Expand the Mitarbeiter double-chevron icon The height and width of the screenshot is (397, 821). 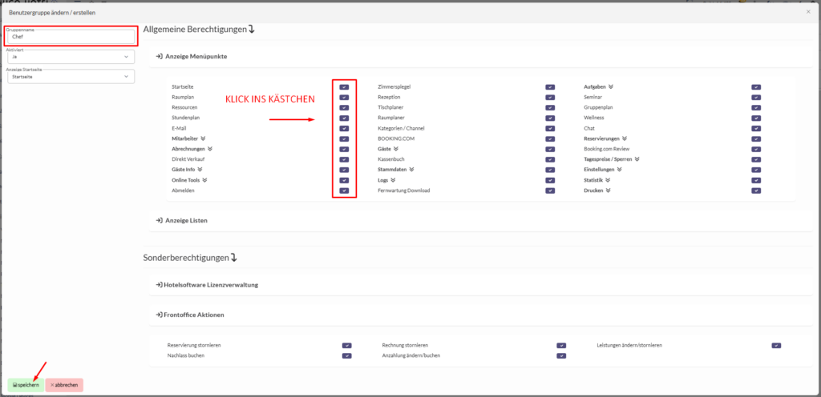203,138
